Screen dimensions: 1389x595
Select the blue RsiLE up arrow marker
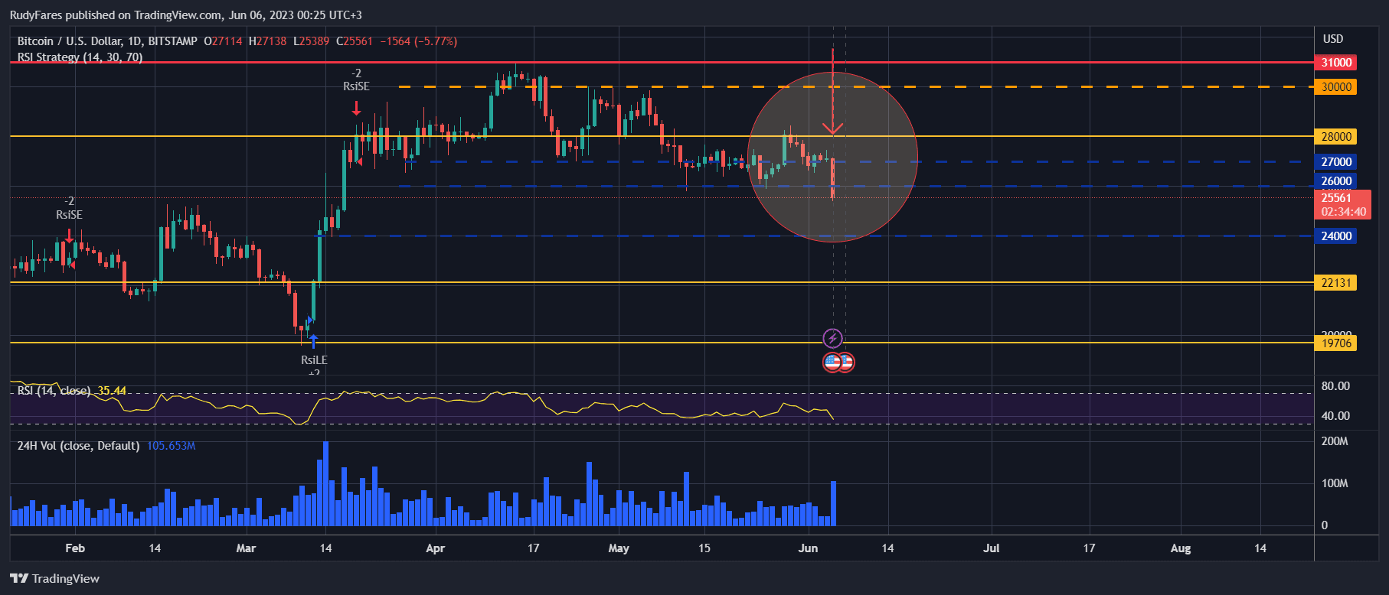(x=313, y=341)
